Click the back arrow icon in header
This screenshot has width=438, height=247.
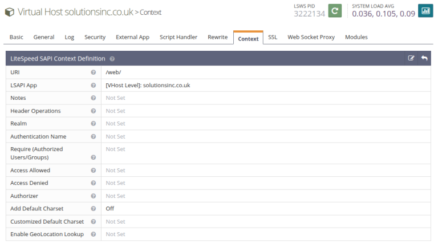424,58
